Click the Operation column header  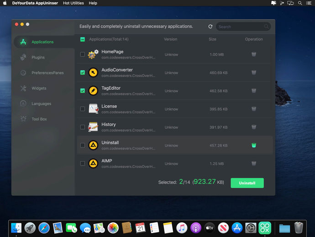pos(254,39)
